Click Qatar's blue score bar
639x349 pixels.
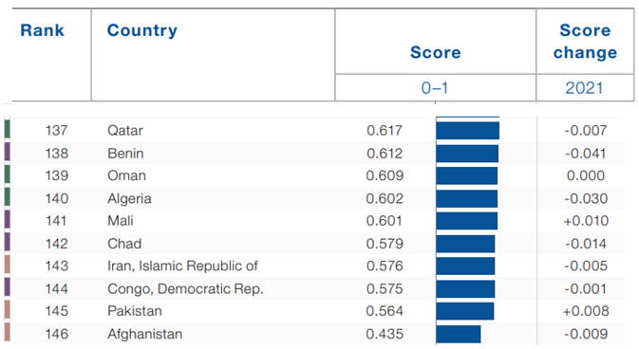(x=468, y=130)
